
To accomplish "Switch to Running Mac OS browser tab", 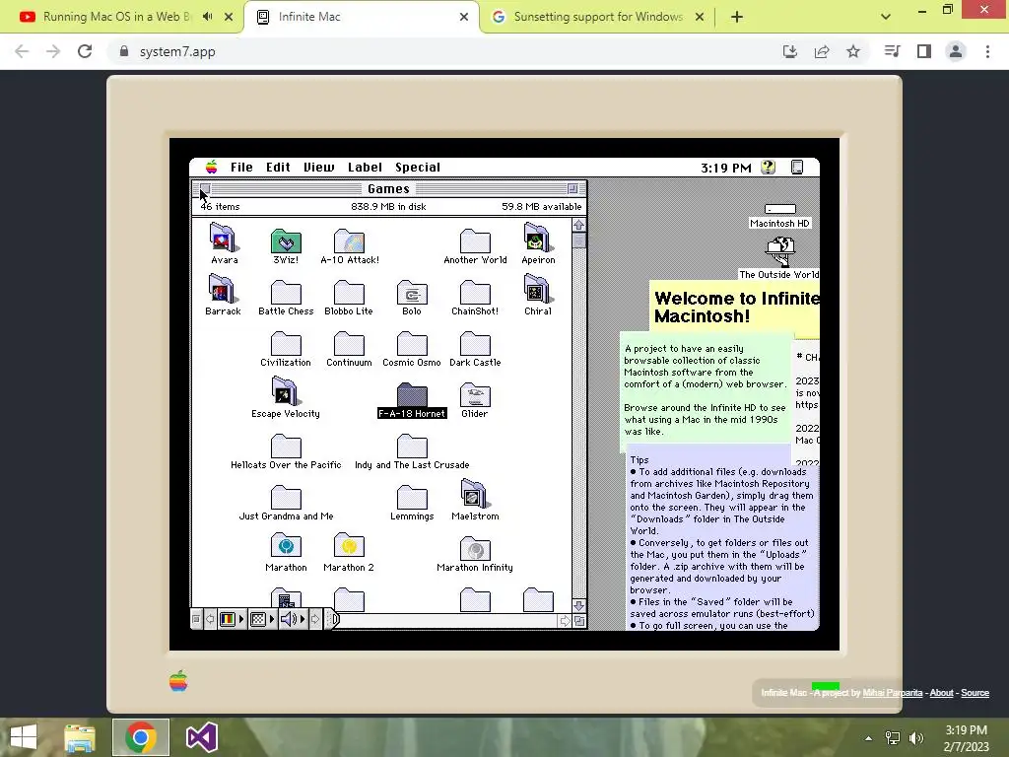I will [116, 17].
